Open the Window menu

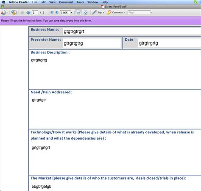pyautogui.click(x=92, y=2)
